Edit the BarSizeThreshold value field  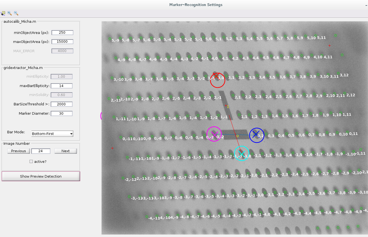[61, 104]
